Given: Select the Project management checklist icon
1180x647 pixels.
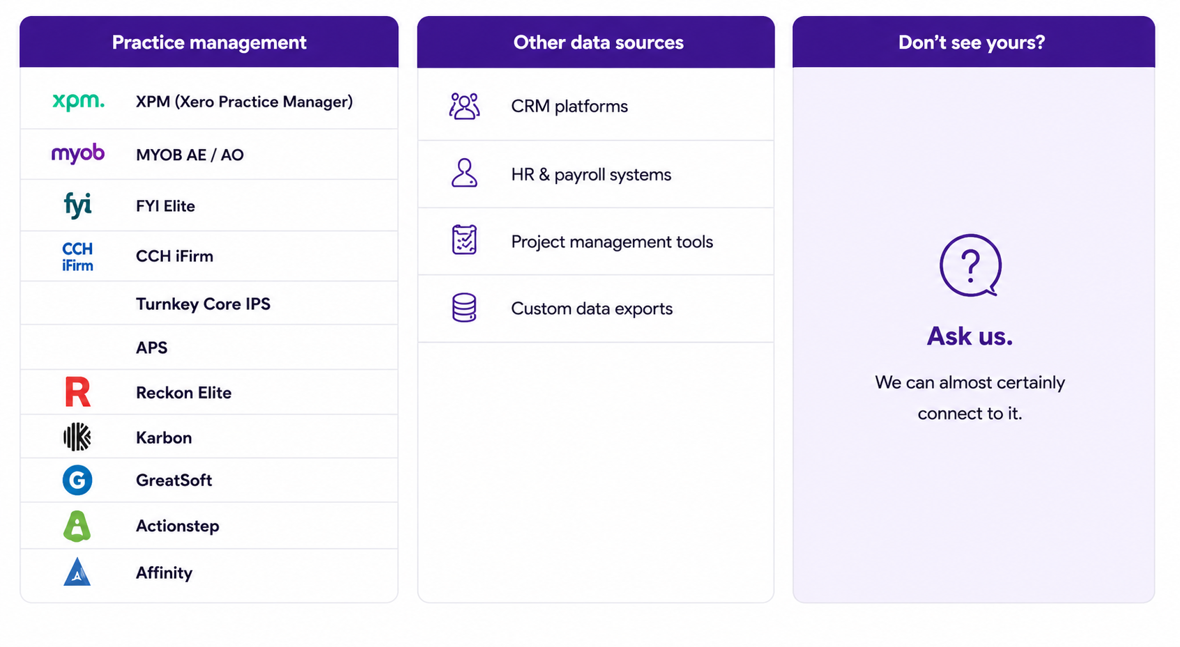Looking at the screenshot, I should coord(464,240).
